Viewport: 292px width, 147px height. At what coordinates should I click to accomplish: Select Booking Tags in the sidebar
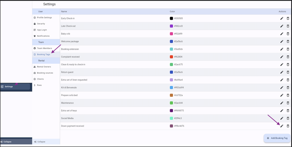46,54
